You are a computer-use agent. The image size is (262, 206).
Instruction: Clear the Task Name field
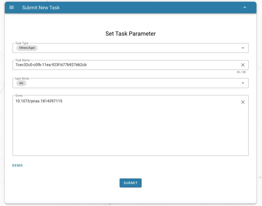[x=243, y=65]
